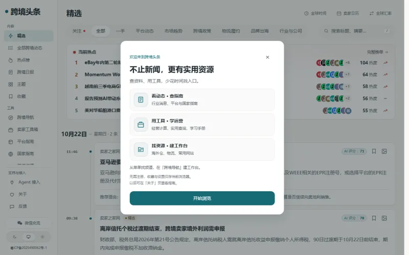
Task: Click the chat icon for 反馈
Action: (12, 207)
